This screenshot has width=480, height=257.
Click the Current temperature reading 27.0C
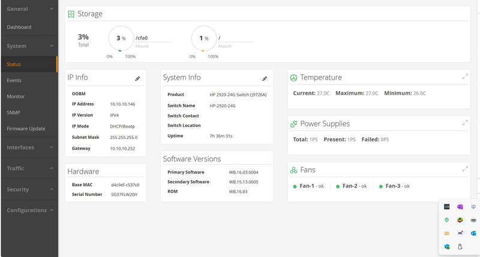click(x=323, y=93)
